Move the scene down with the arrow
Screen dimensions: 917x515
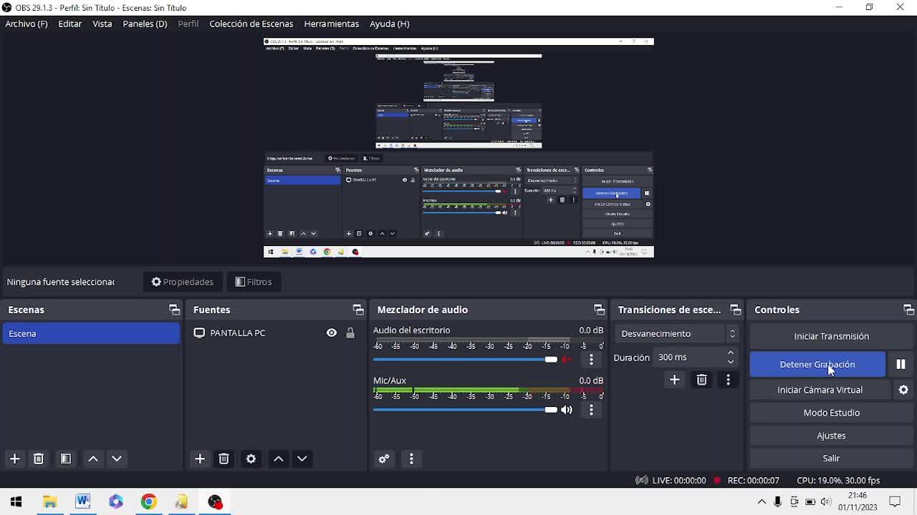pyautogui.click(x=117, y=458)
